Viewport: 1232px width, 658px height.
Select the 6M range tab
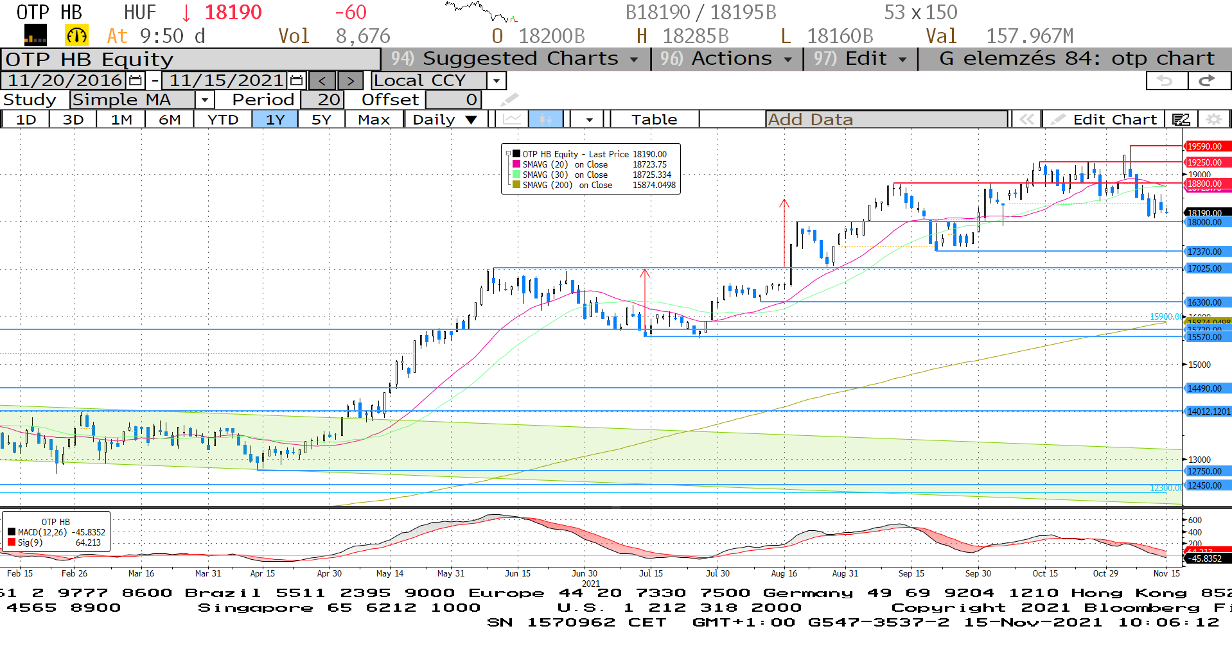pos(170,119)
